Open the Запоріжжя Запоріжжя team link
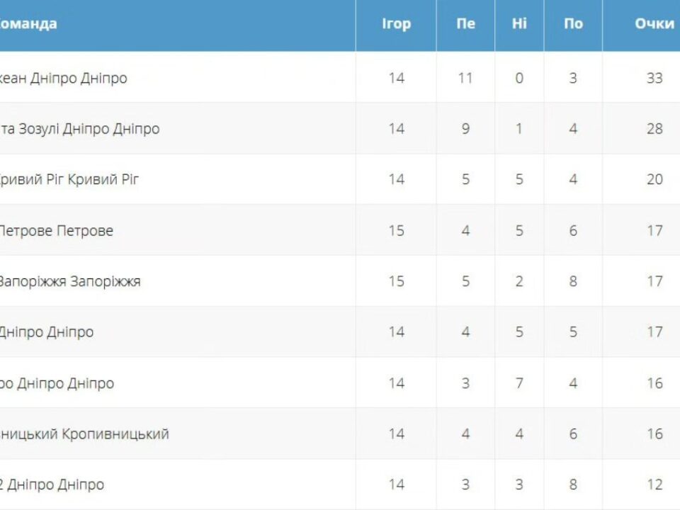The height and width of the screenshot is (510, 680). [69, 281]
